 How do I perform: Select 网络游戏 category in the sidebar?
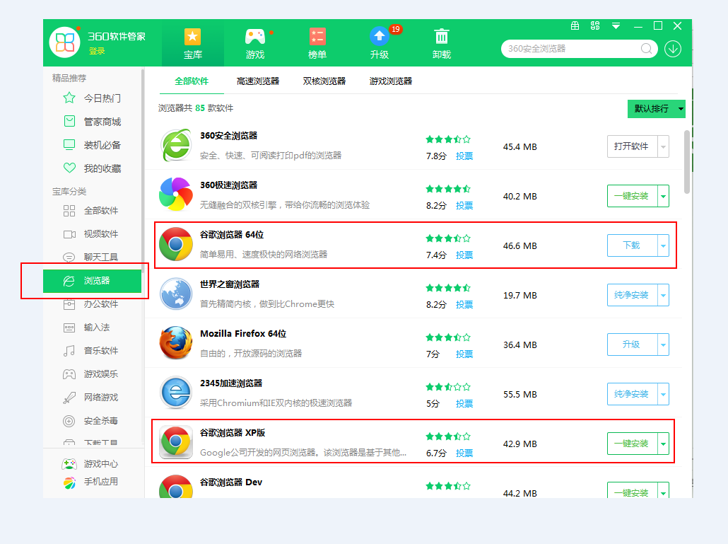pos(92,398)
